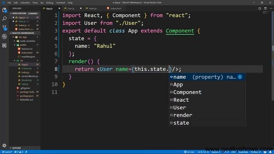Expand the Outline section
Image resolution: width=274 pixels, height=154 pixels.
(x=24, y=148)
